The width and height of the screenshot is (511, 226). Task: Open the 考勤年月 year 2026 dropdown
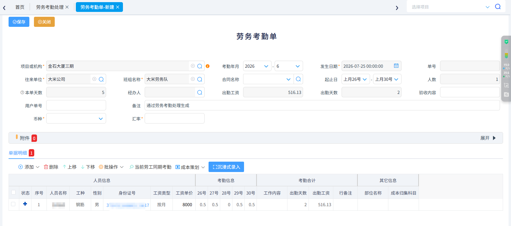point(257,66)
